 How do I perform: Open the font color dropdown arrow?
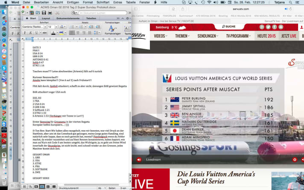click(x=57, y=33)
